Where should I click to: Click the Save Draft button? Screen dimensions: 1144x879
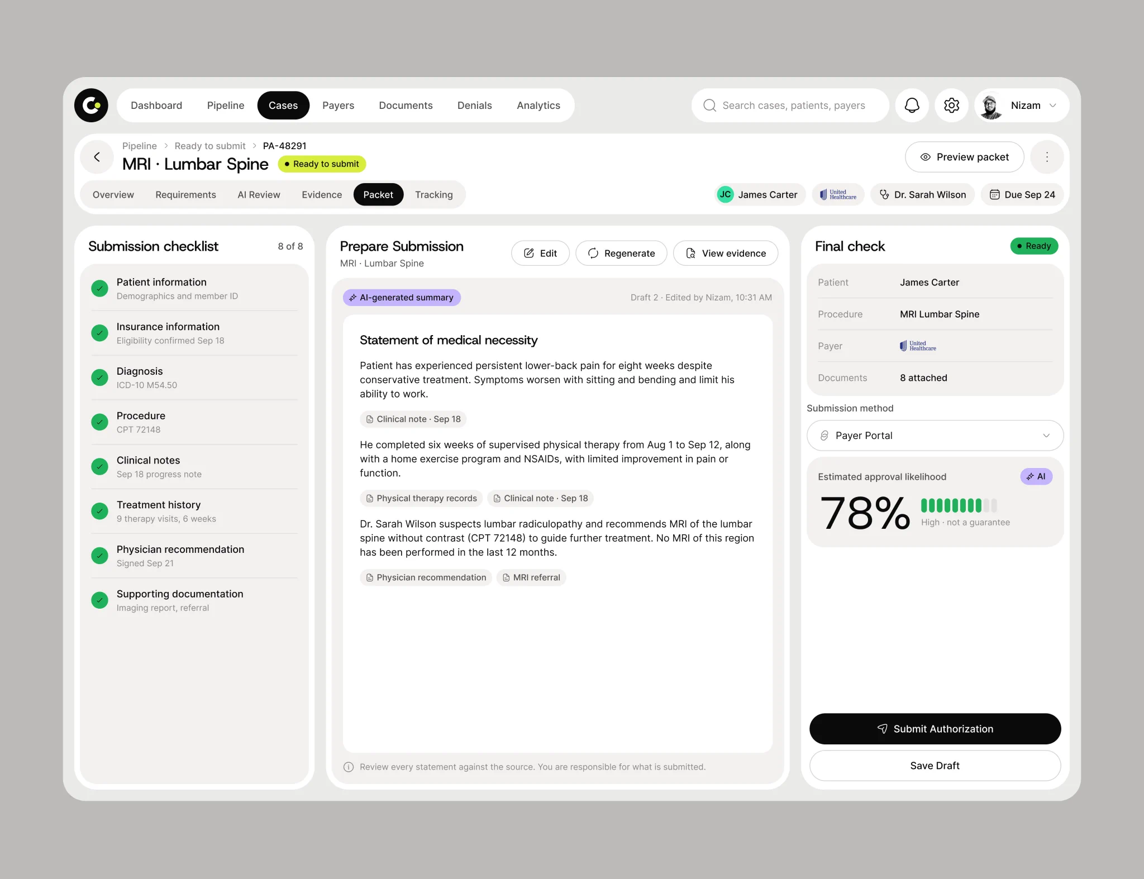[x=935, y=766]
